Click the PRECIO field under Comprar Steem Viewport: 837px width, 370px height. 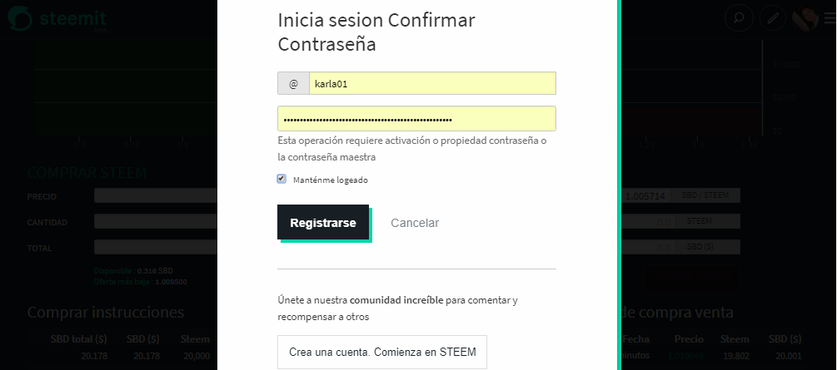[x=156, y=195]
